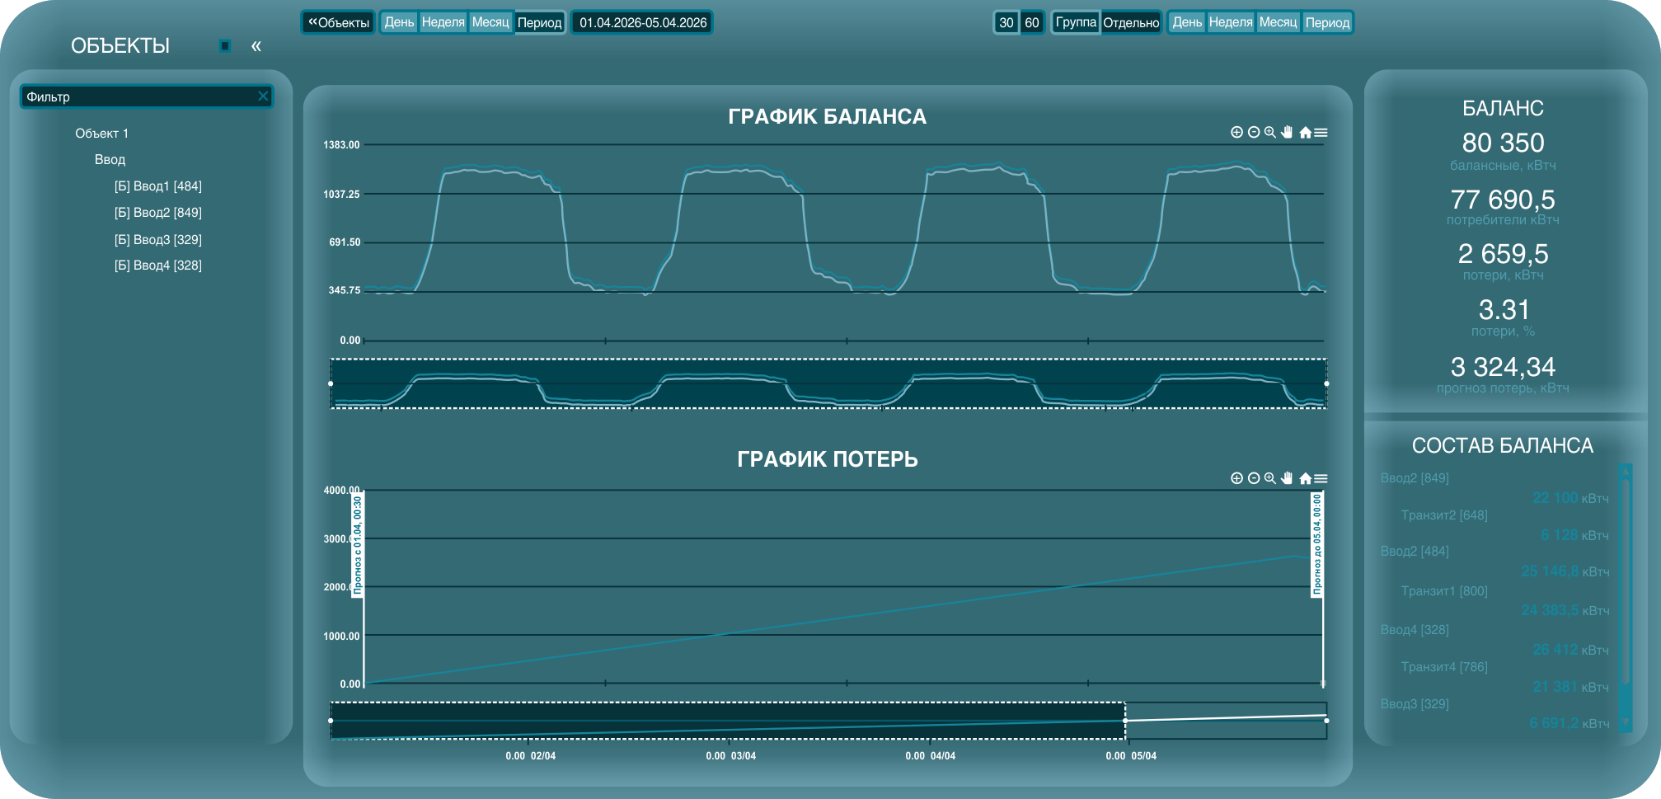Open the balance chart hamburger menu
This screenshot has height=799, width=1661.
(1321, 132)
